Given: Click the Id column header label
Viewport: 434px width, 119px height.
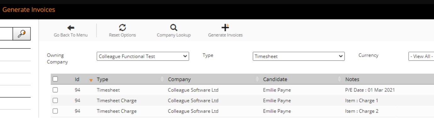Looking at the screenshot, I should click(77, 79).
